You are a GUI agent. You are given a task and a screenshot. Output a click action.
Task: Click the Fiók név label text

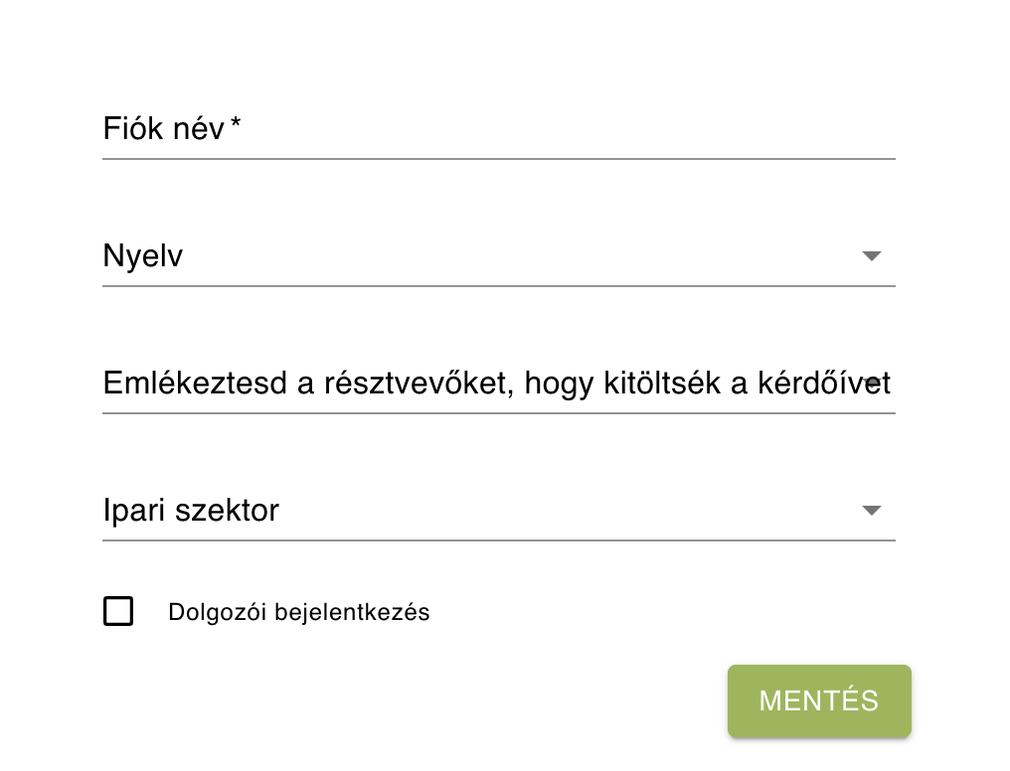click(163, 129)
